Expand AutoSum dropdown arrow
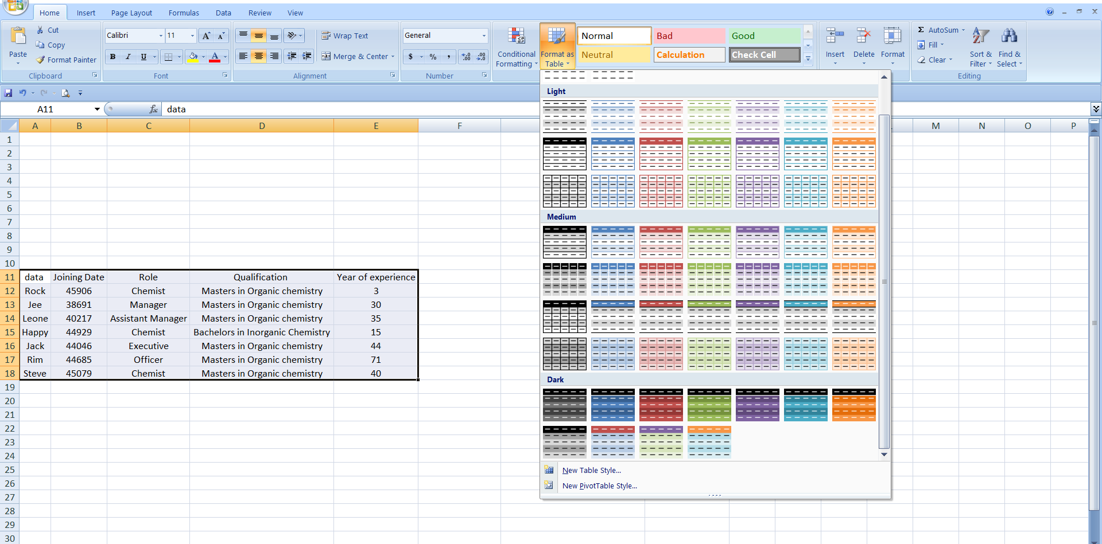 coord(963,30)
